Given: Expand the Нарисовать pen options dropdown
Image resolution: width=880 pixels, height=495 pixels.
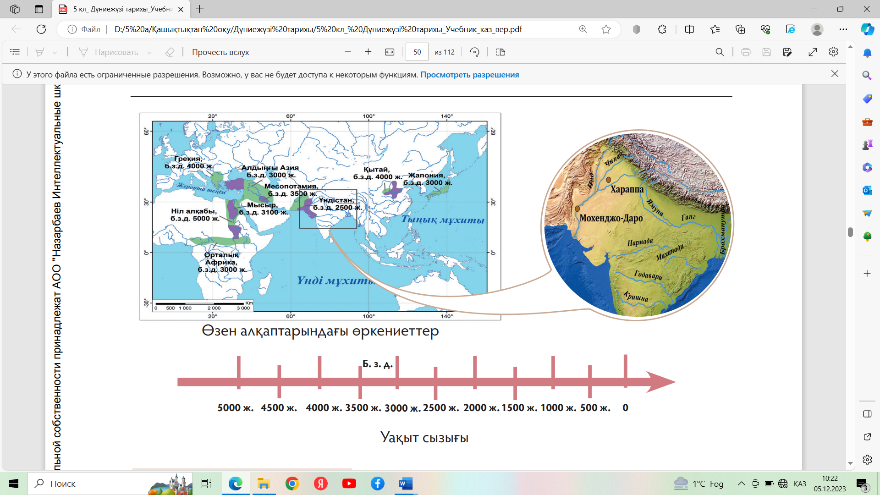Looking at the screenshot, I should tap(149, 53).
